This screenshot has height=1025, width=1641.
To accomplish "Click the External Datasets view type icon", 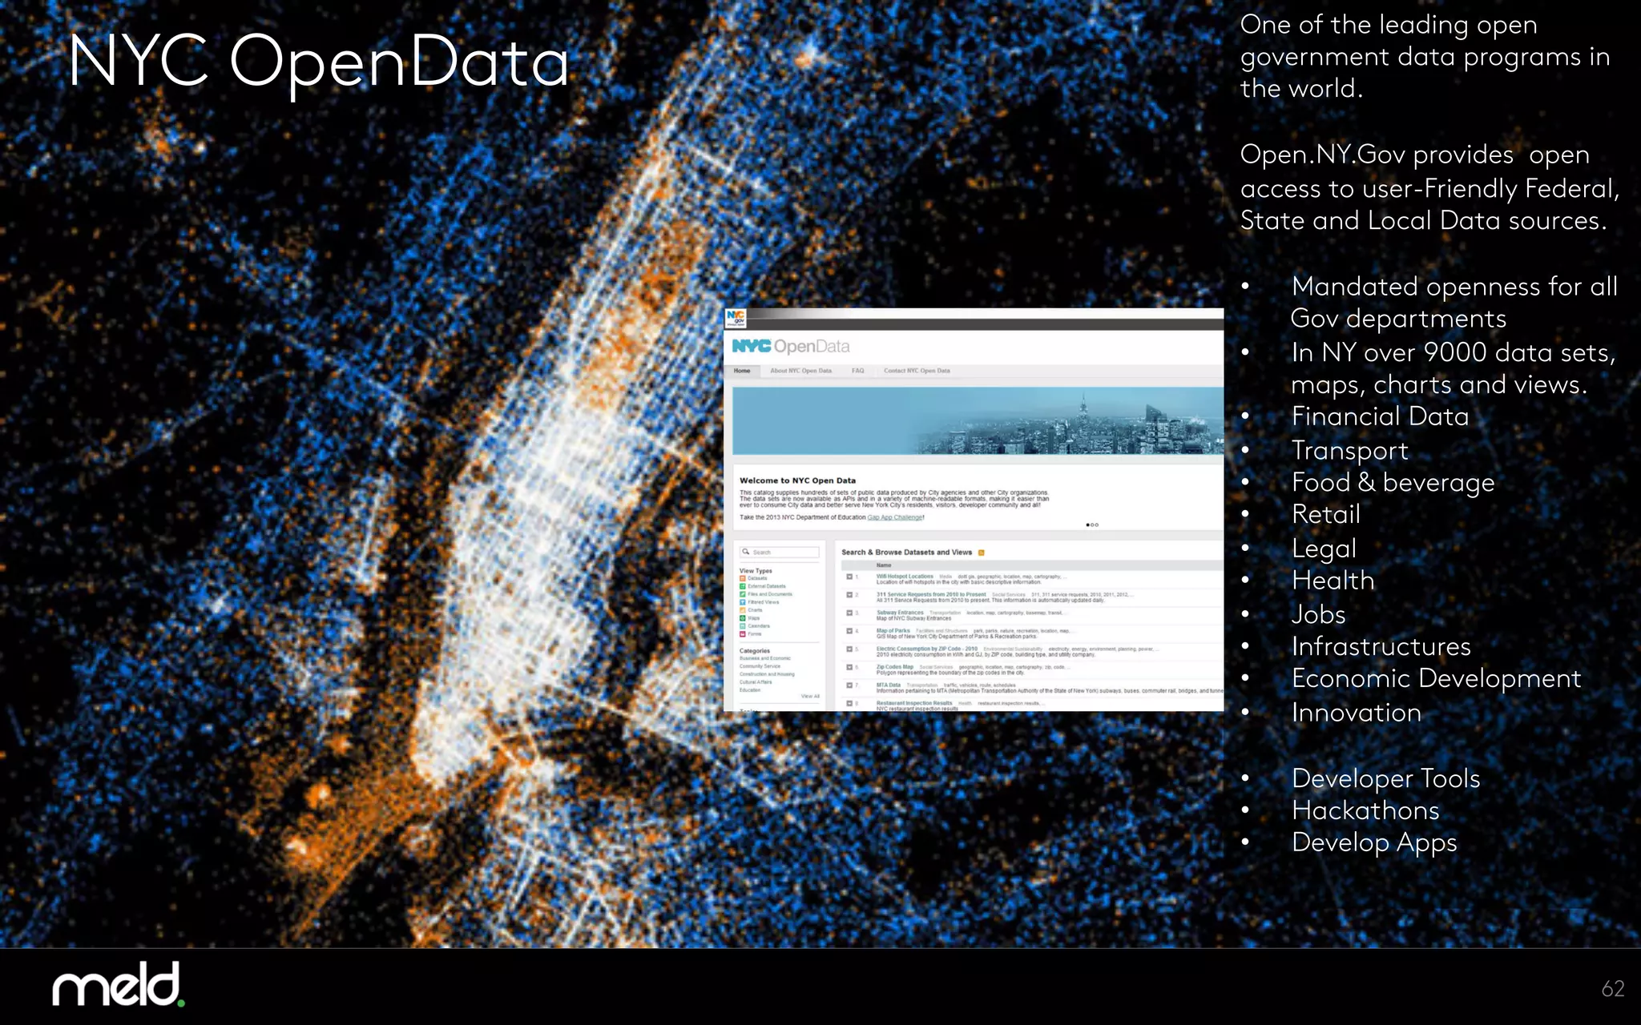I will click(x=743, y=586).
